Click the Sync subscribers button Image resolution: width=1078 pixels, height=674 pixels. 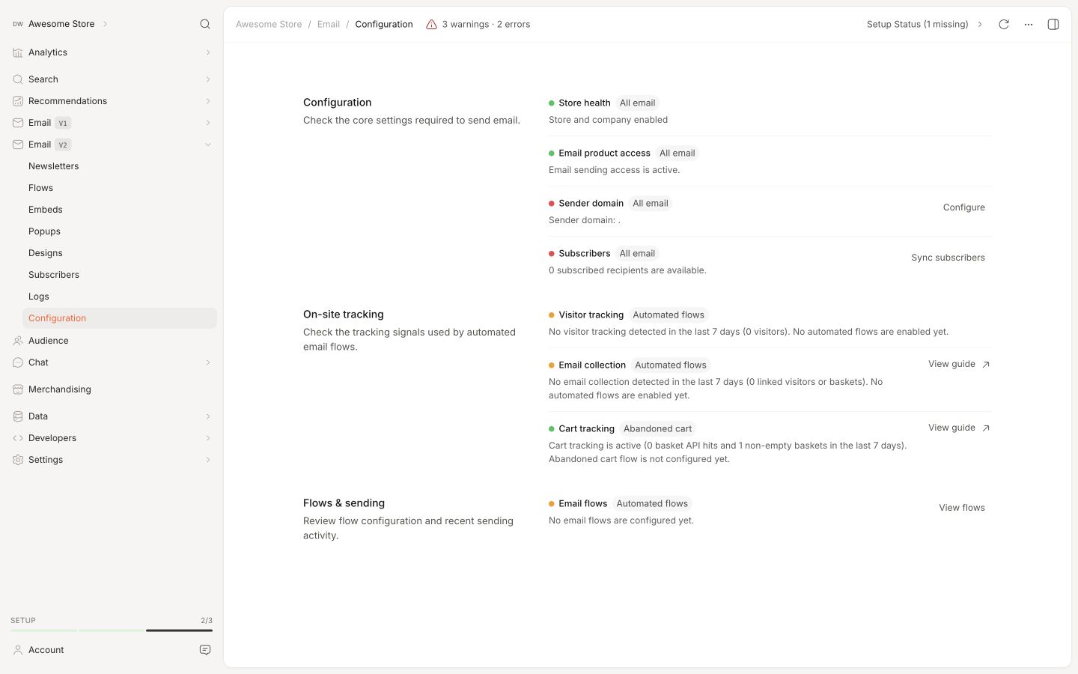click(x=948, y=258)
